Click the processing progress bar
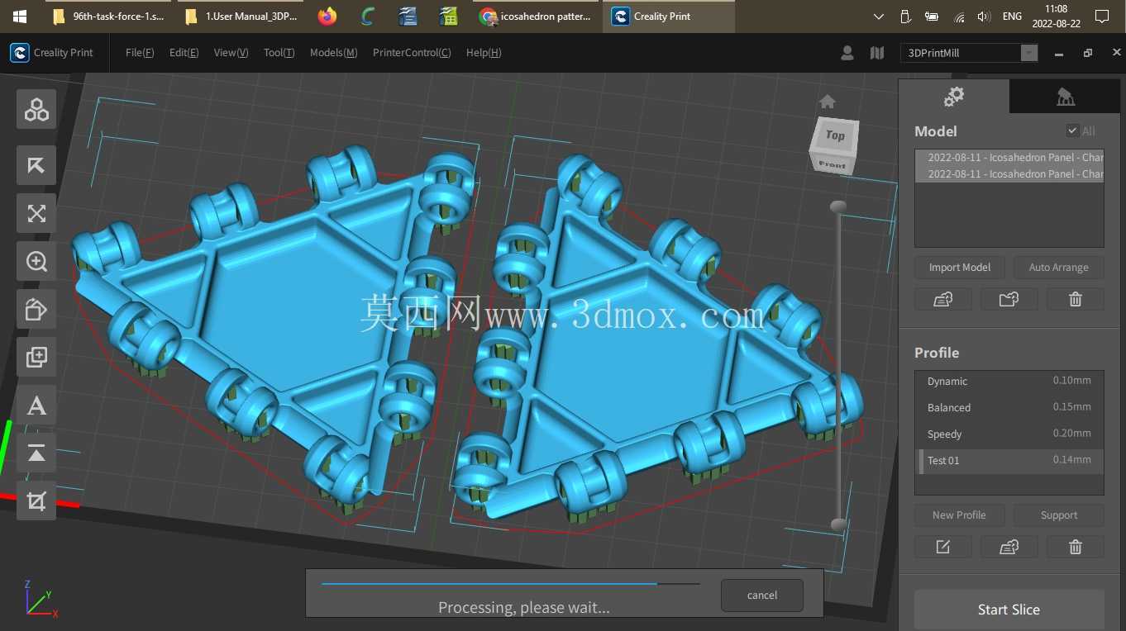This screenshot has width=1126, height=631. [x=510, y=584]
